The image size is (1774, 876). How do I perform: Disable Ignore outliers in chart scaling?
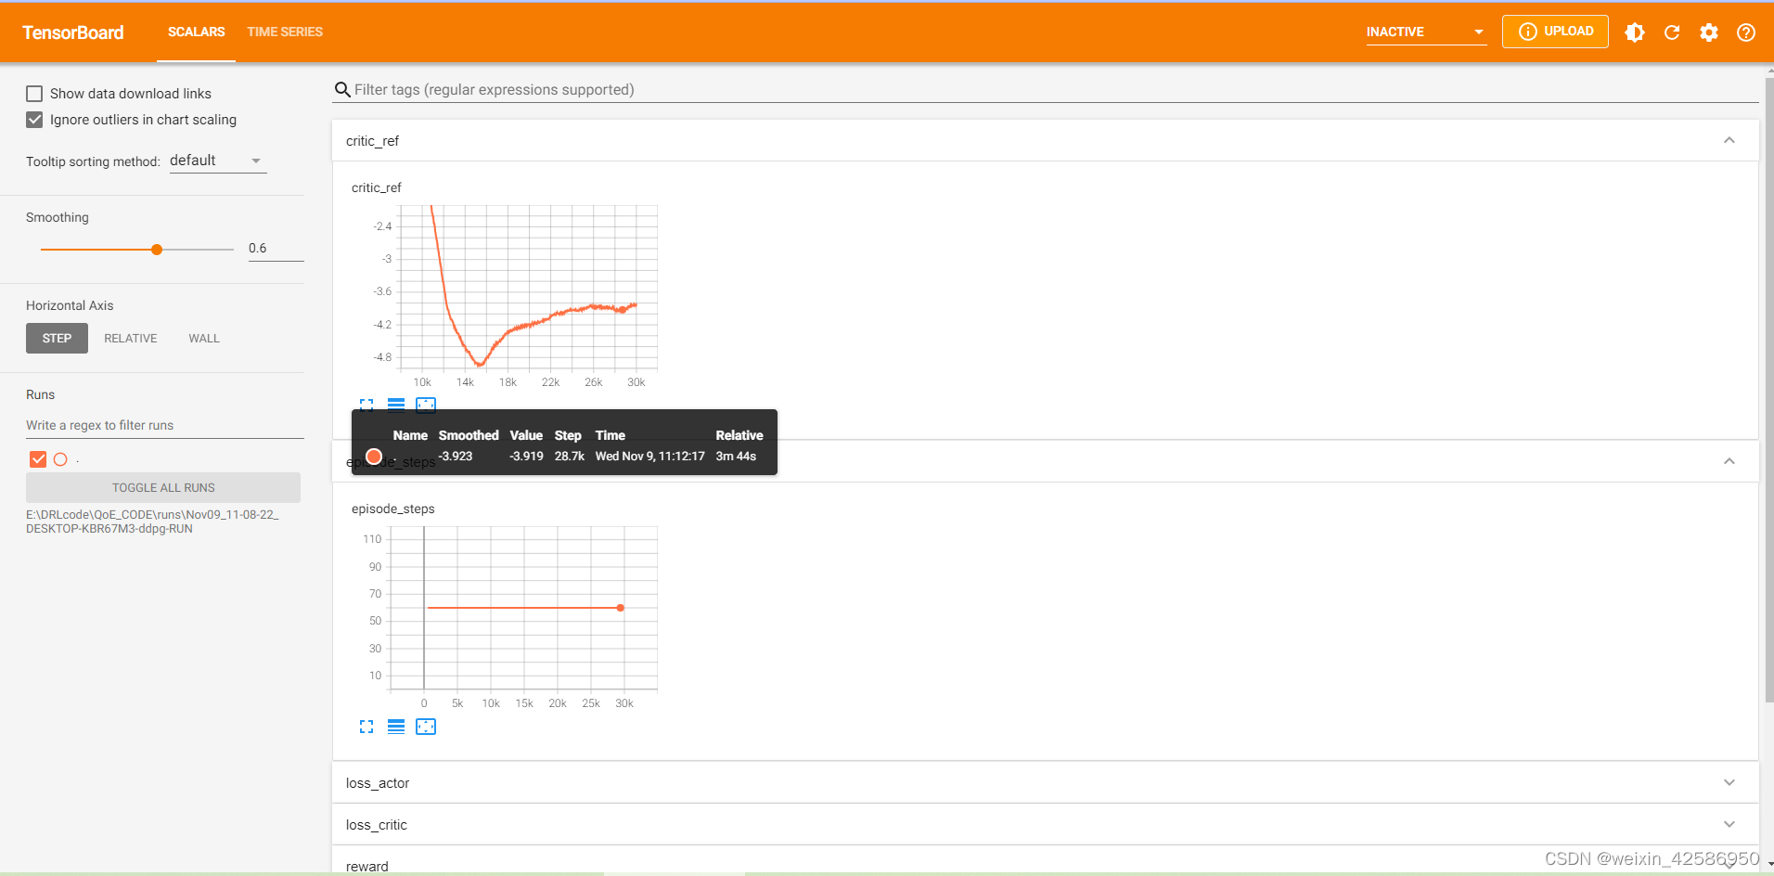[34, 120]
